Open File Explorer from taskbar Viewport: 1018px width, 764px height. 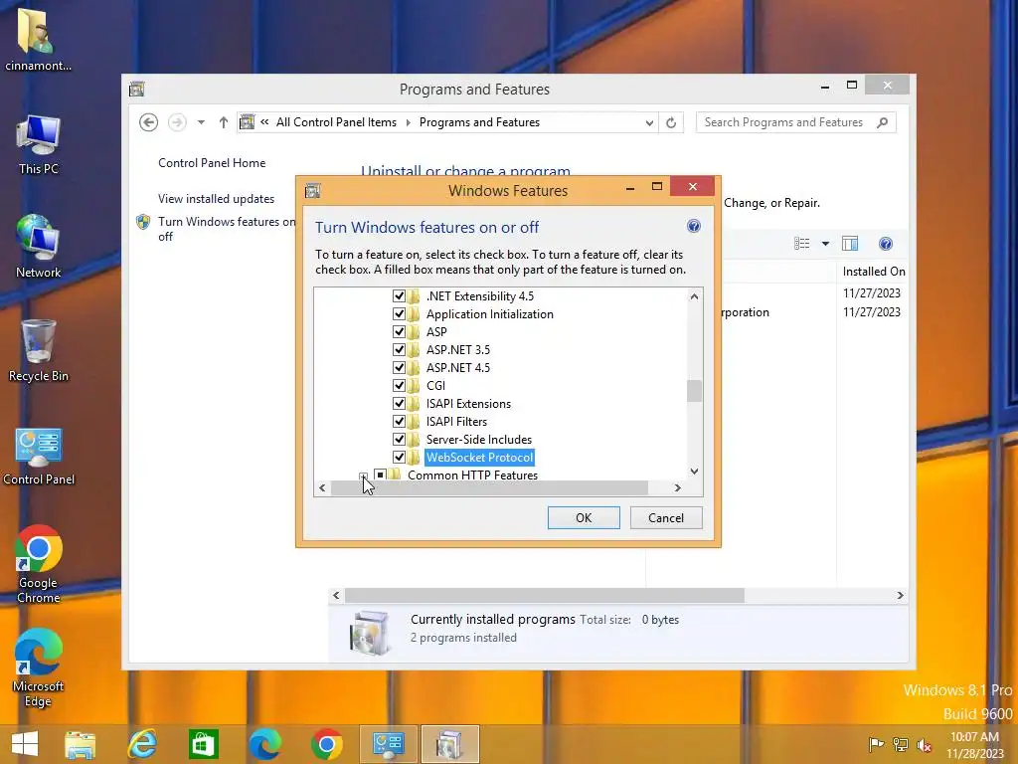[81, 744]
